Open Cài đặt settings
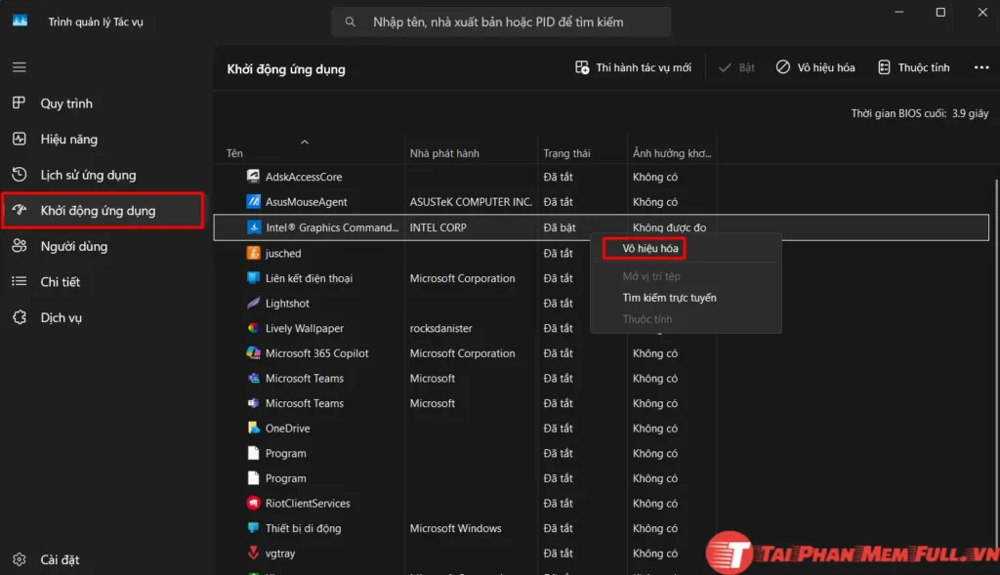This screenshot has height=575, width=1000. point(60,559)
